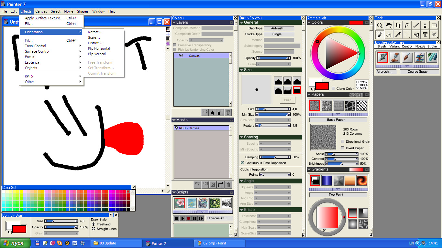442x248 pixels.
Task: Switch to 02.bmp - Paint in taskbar
Action: 219,243
